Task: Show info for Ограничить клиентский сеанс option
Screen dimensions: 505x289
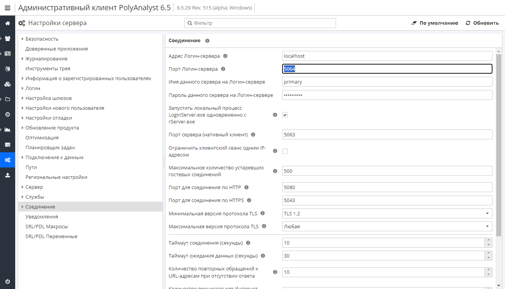Action: (275, 151)
